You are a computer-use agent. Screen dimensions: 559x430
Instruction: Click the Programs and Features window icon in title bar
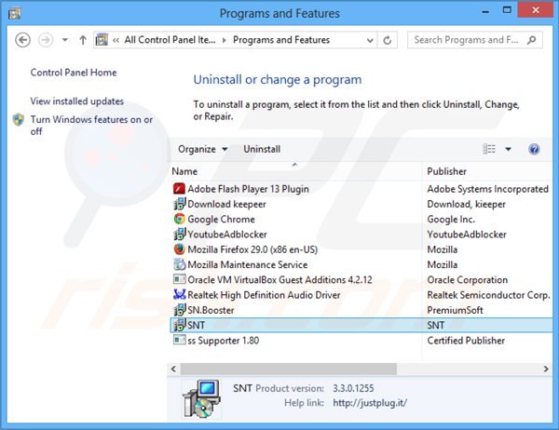click(x=14, y=14)
